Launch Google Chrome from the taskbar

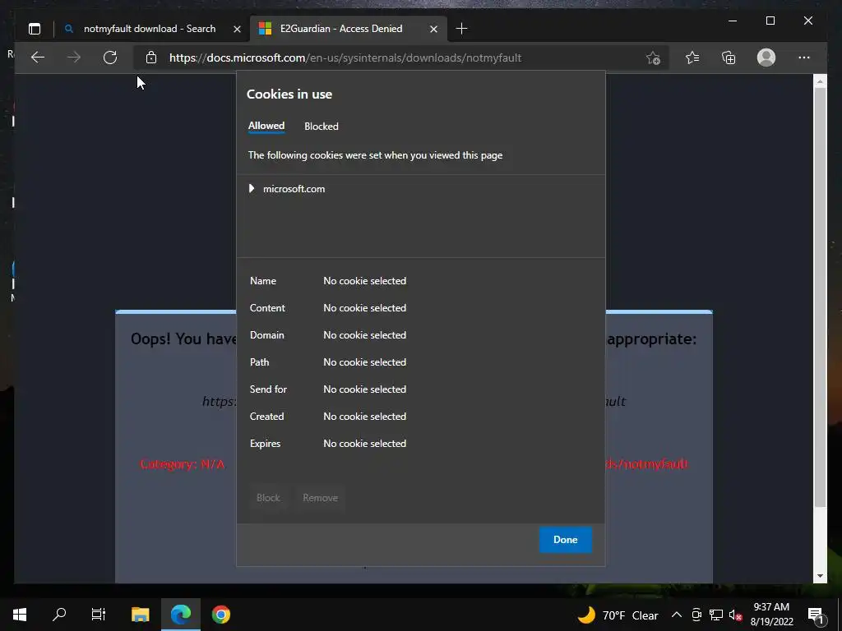[220, 615]
